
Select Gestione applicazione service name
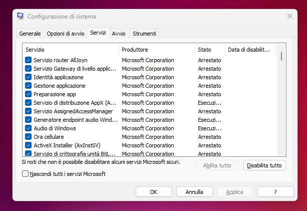coord(60,86)
